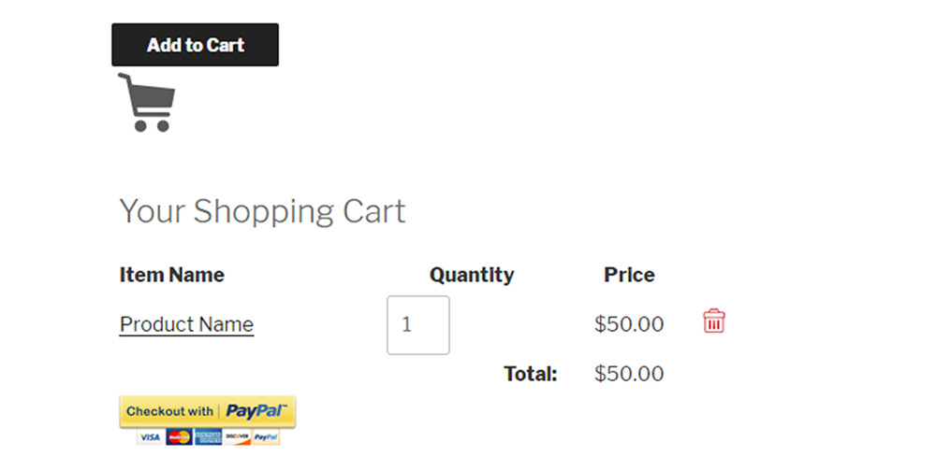Select the American Express card icon
This screenshot has width=936, height=471.
[x=209, y=437]
